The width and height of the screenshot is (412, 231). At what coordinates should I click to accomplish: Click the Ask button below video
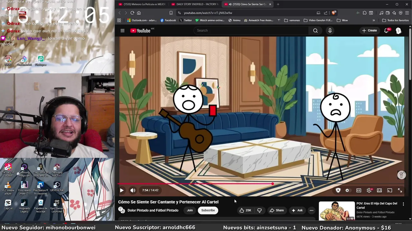pyautogui.click(x=297, y=210)
